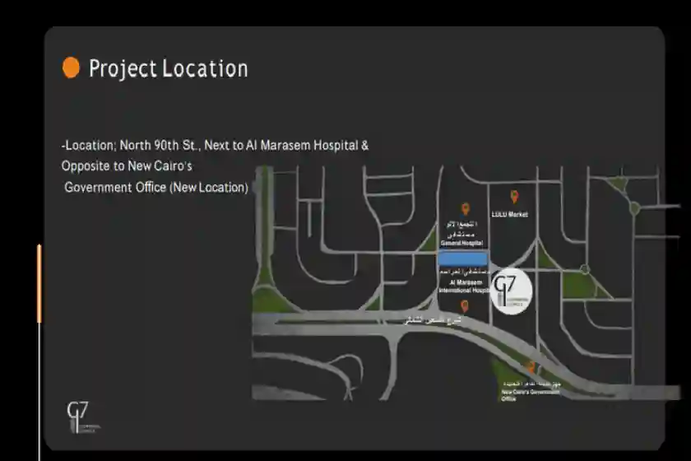Image resolution: width=691 pixels, height=461 pixels.
Task: Click the LULU Market label
Action: (x=509, y=215)
